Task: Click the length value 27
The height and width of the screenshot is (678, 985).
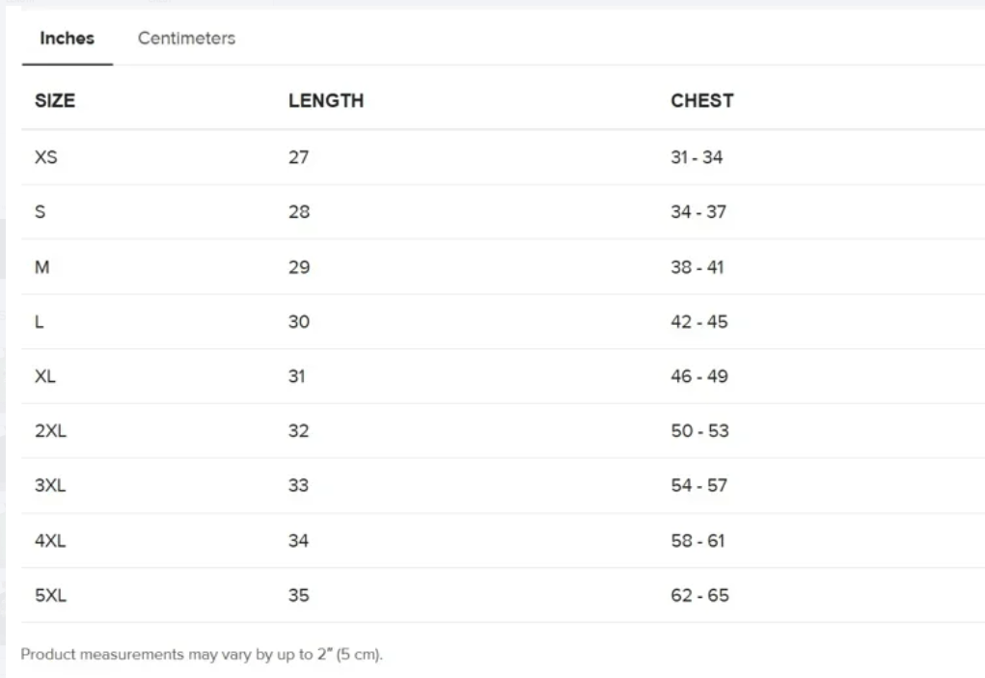Action: (298, 157)
